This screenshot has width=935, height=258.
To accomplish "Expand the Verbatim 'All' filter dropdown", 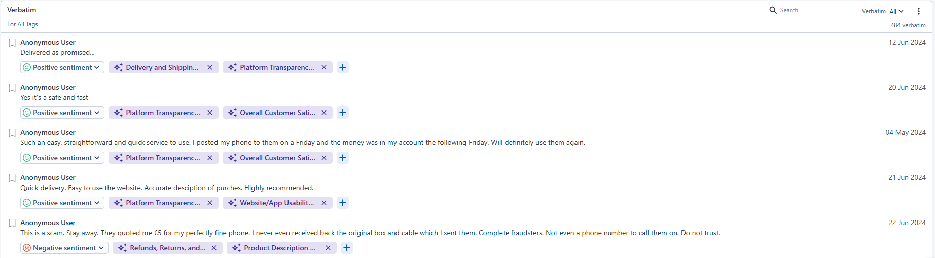I will coord(896,11).
